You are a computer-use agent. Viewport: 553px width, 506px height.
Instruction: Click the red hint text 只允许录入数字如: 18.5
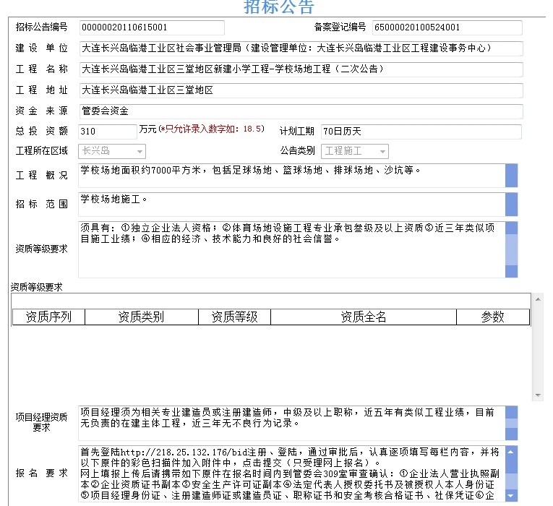tap(211, 129)
